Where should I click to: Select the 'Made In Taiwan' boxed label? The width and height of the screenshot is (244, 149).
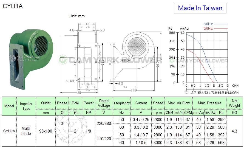click(200, 8)
